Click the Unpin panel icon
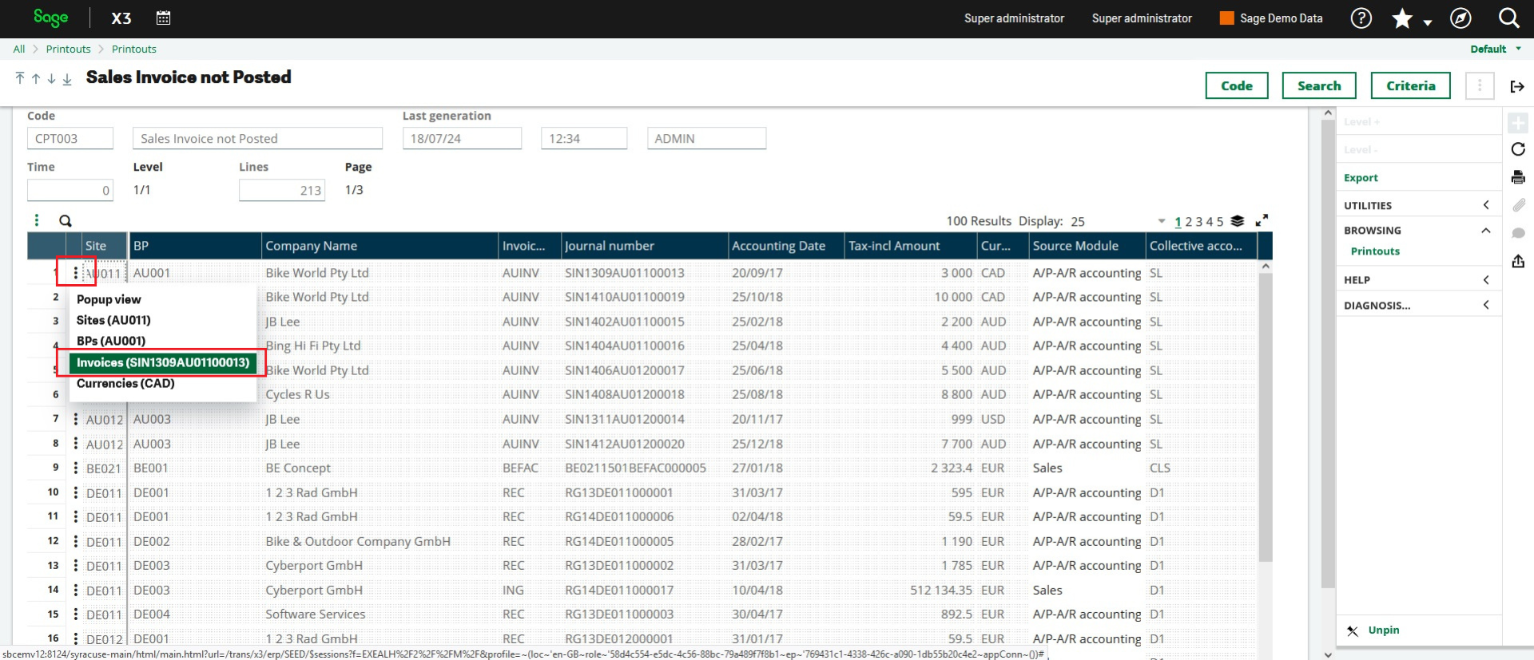Image resolution: width=1534 pixels, height=660 pixels. [x=1353, y=630]
